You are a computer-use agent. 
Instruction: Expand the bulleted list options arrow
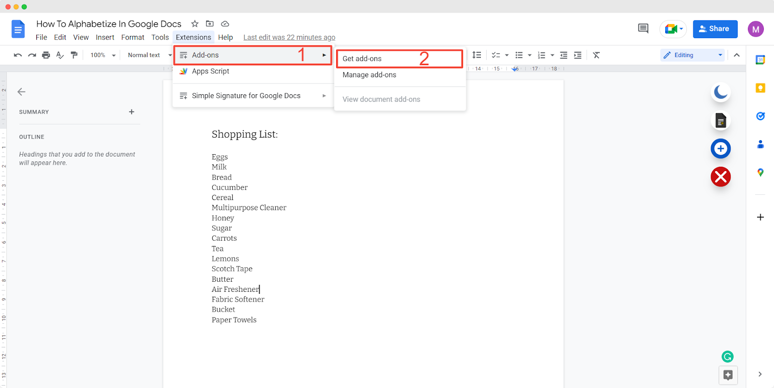coord(530,55)
